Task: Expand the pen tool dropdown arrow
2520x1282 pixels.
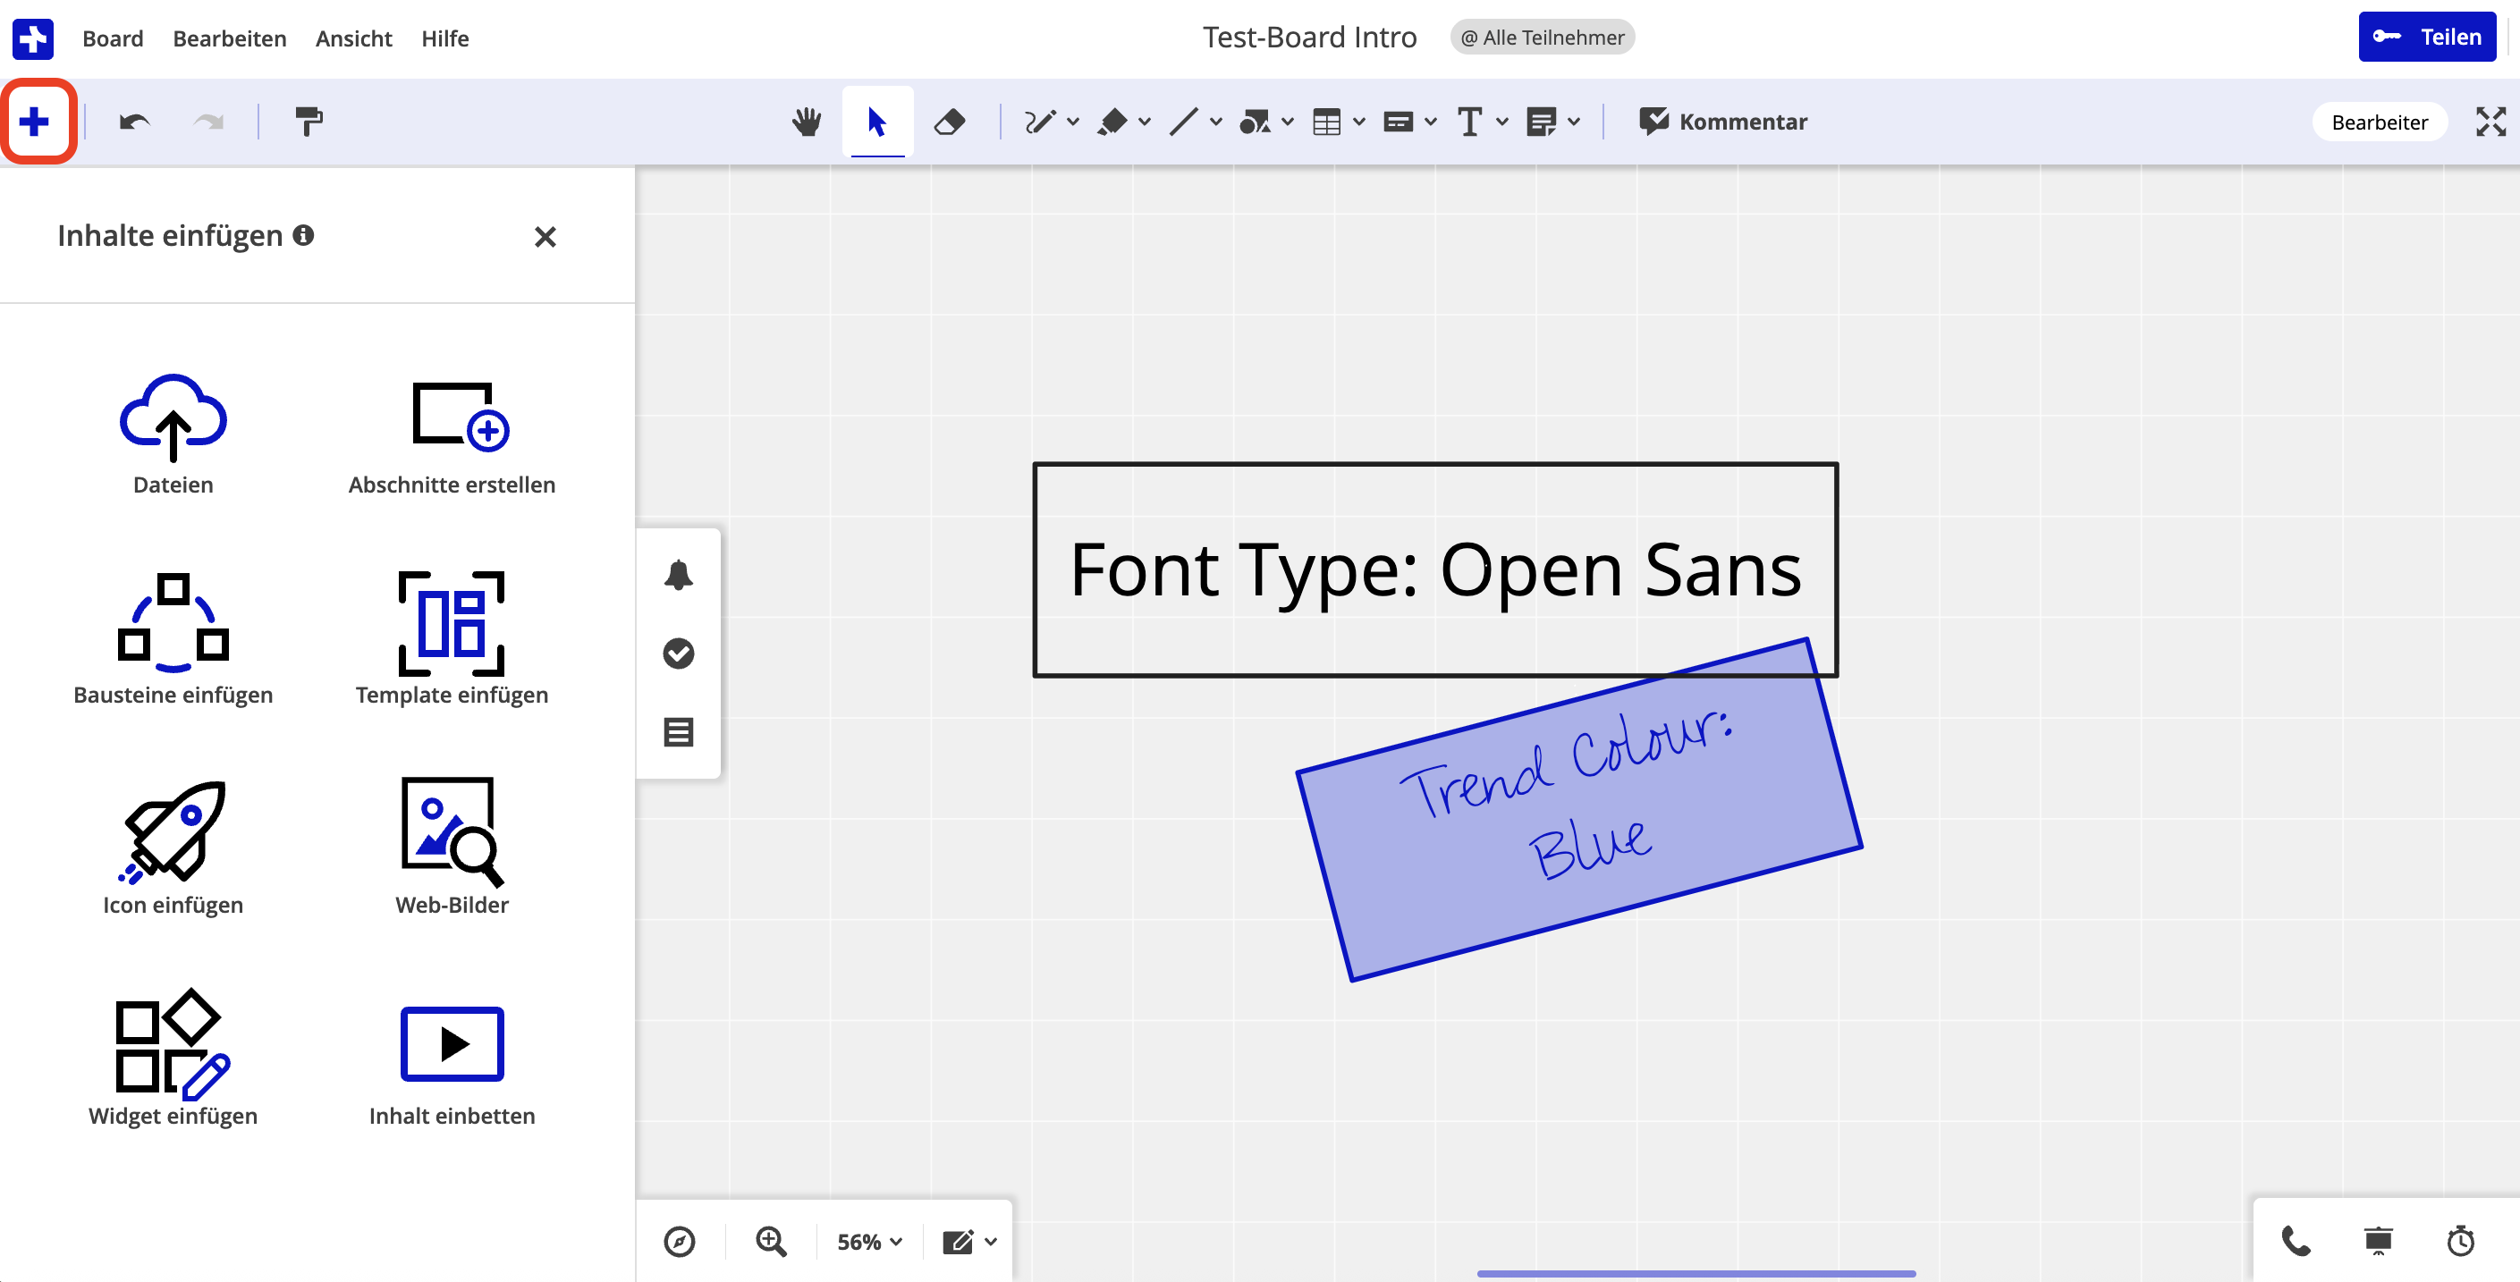Action: pyautogui.click(x=1073, y=122)
